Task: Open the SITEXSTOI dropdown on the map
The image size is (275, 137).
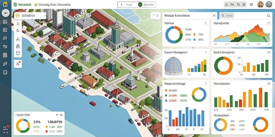Action: (x=30, y=16)
